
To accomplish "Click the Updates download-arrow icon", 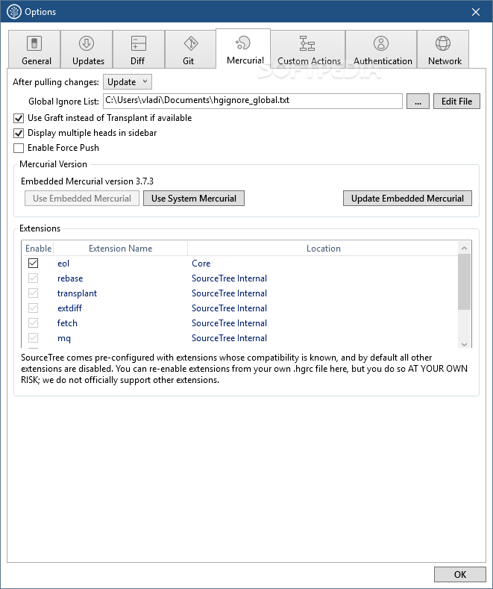I will [87, 43].
